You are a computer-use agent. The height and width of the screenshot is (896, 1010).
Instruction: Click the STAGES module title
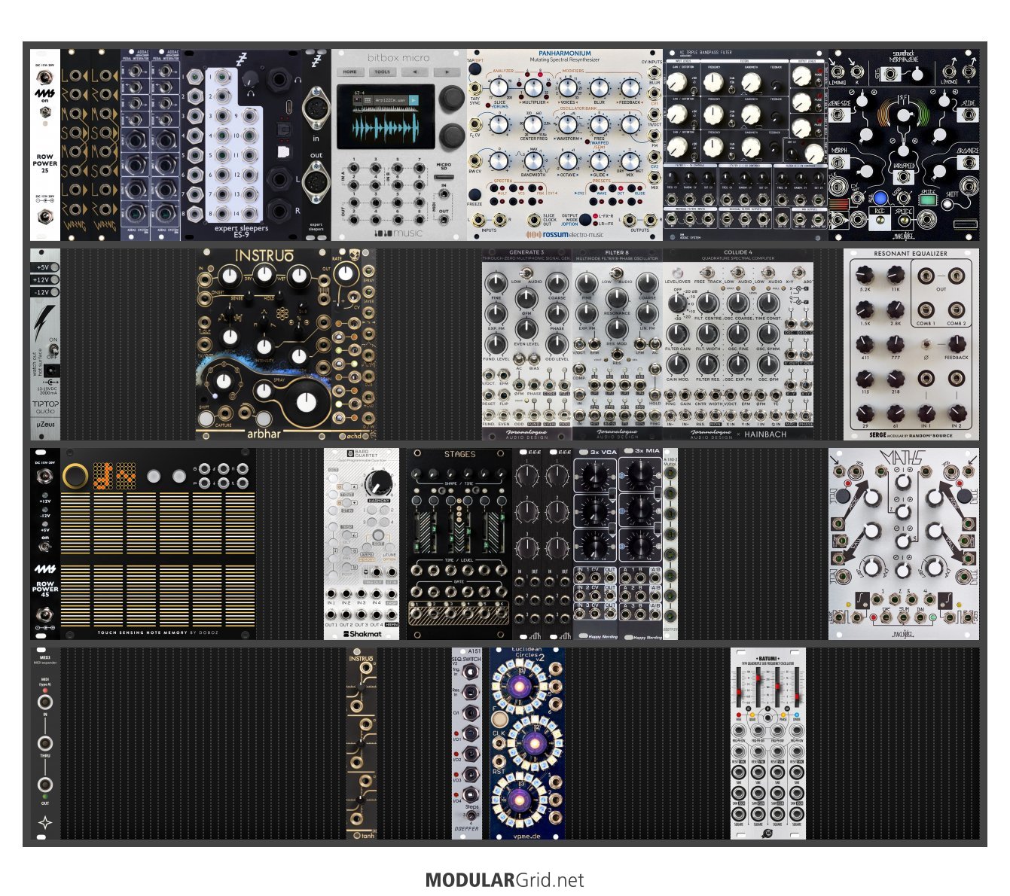point(459,454)
